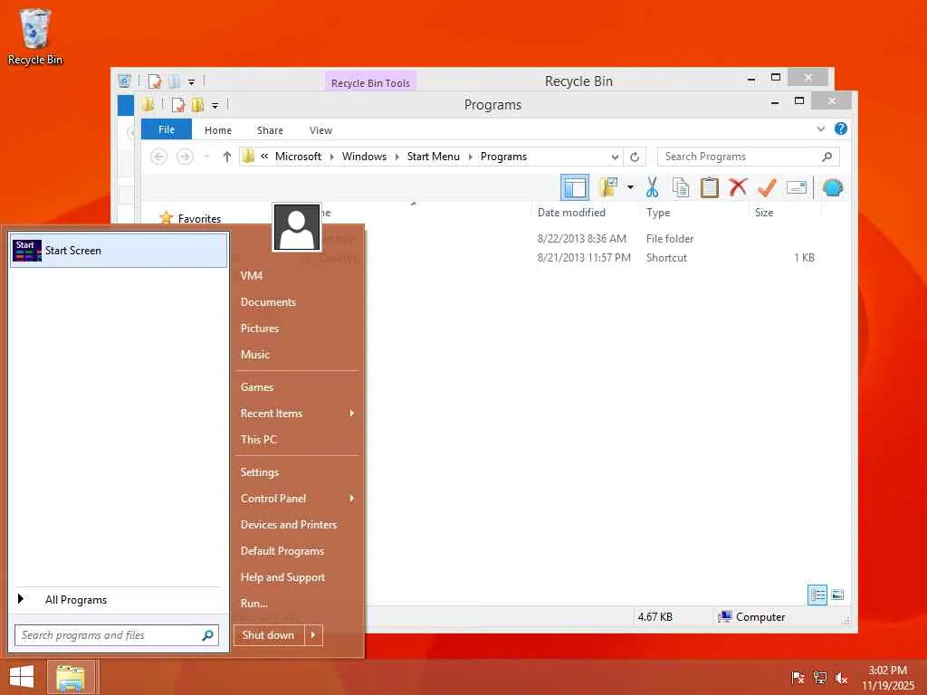Expand the arrow after Microsoft breadcrumb

tap(331, 157)
